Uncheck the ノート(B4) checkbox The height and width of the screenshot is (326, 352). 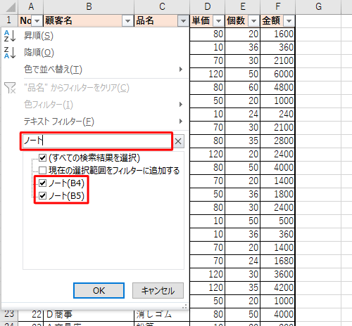click(x=42, y=183)
